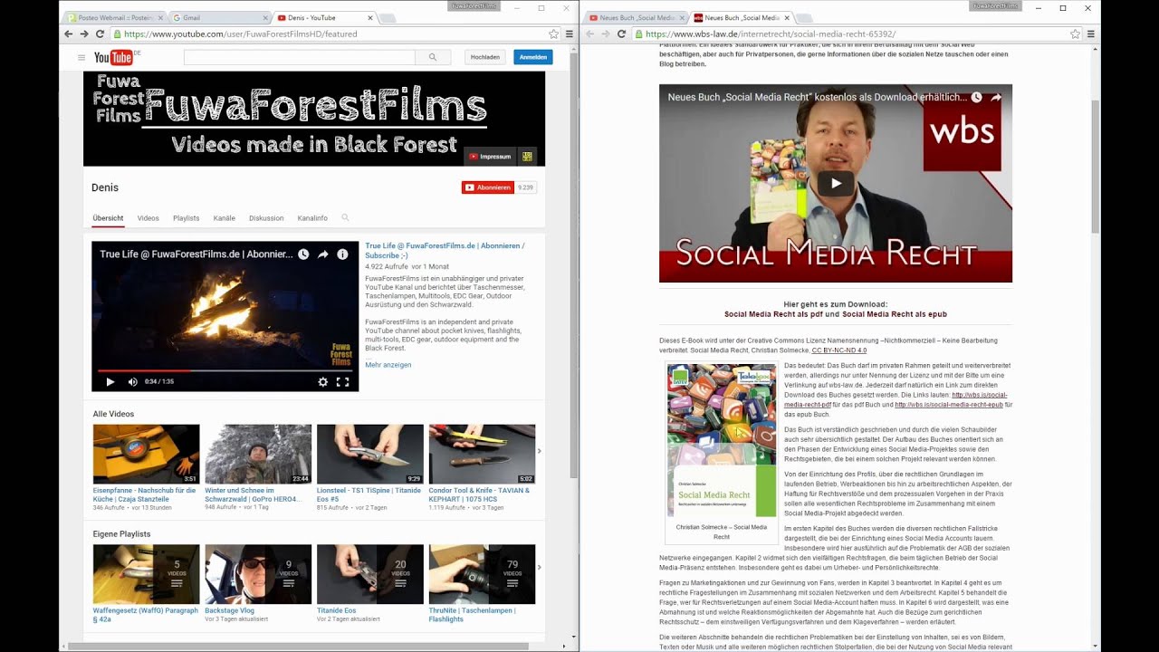Reload the YouTube page in left browser
1159x652 pixels.
pos(100,34)
